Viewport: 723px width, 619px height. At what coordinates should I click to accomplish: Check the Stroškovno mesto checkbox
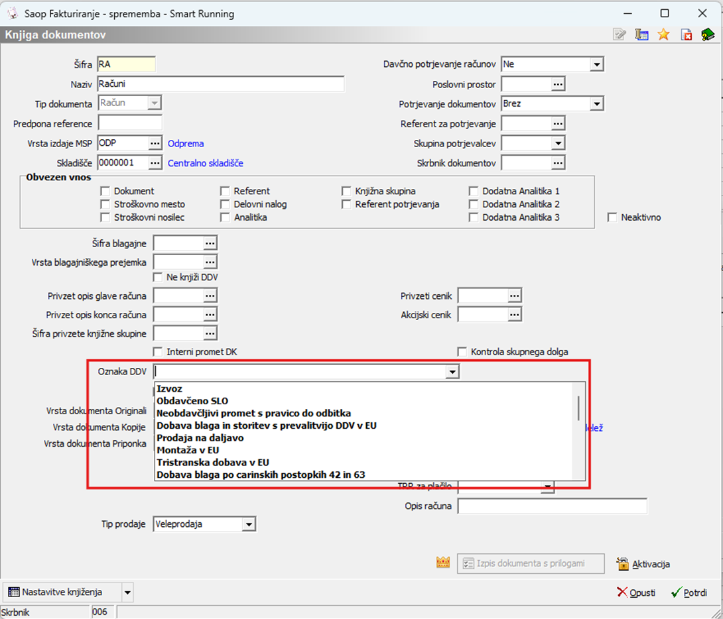point(105,204)
